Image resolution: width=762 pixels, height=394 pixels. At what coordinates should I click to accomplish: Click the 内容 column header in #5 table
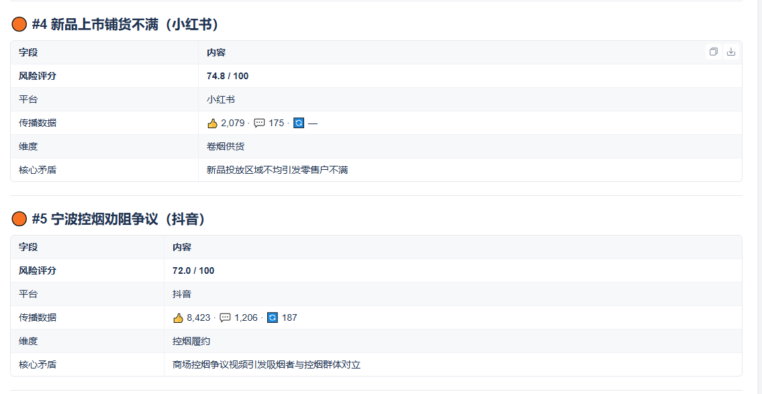453,247
